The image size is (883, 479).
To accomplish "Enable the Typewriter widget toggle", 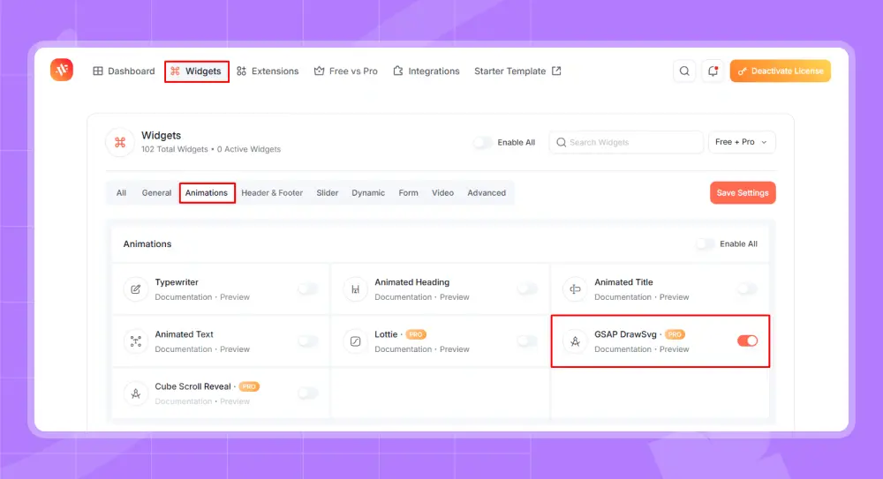I will pyautogui.click(x=307, y=288).
